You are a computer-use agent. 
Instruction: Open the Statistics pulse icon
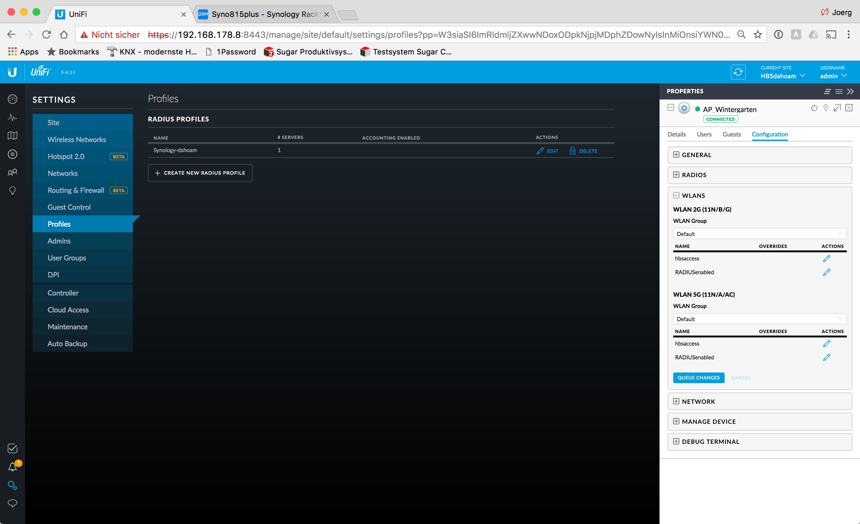[x=13, y=117]
